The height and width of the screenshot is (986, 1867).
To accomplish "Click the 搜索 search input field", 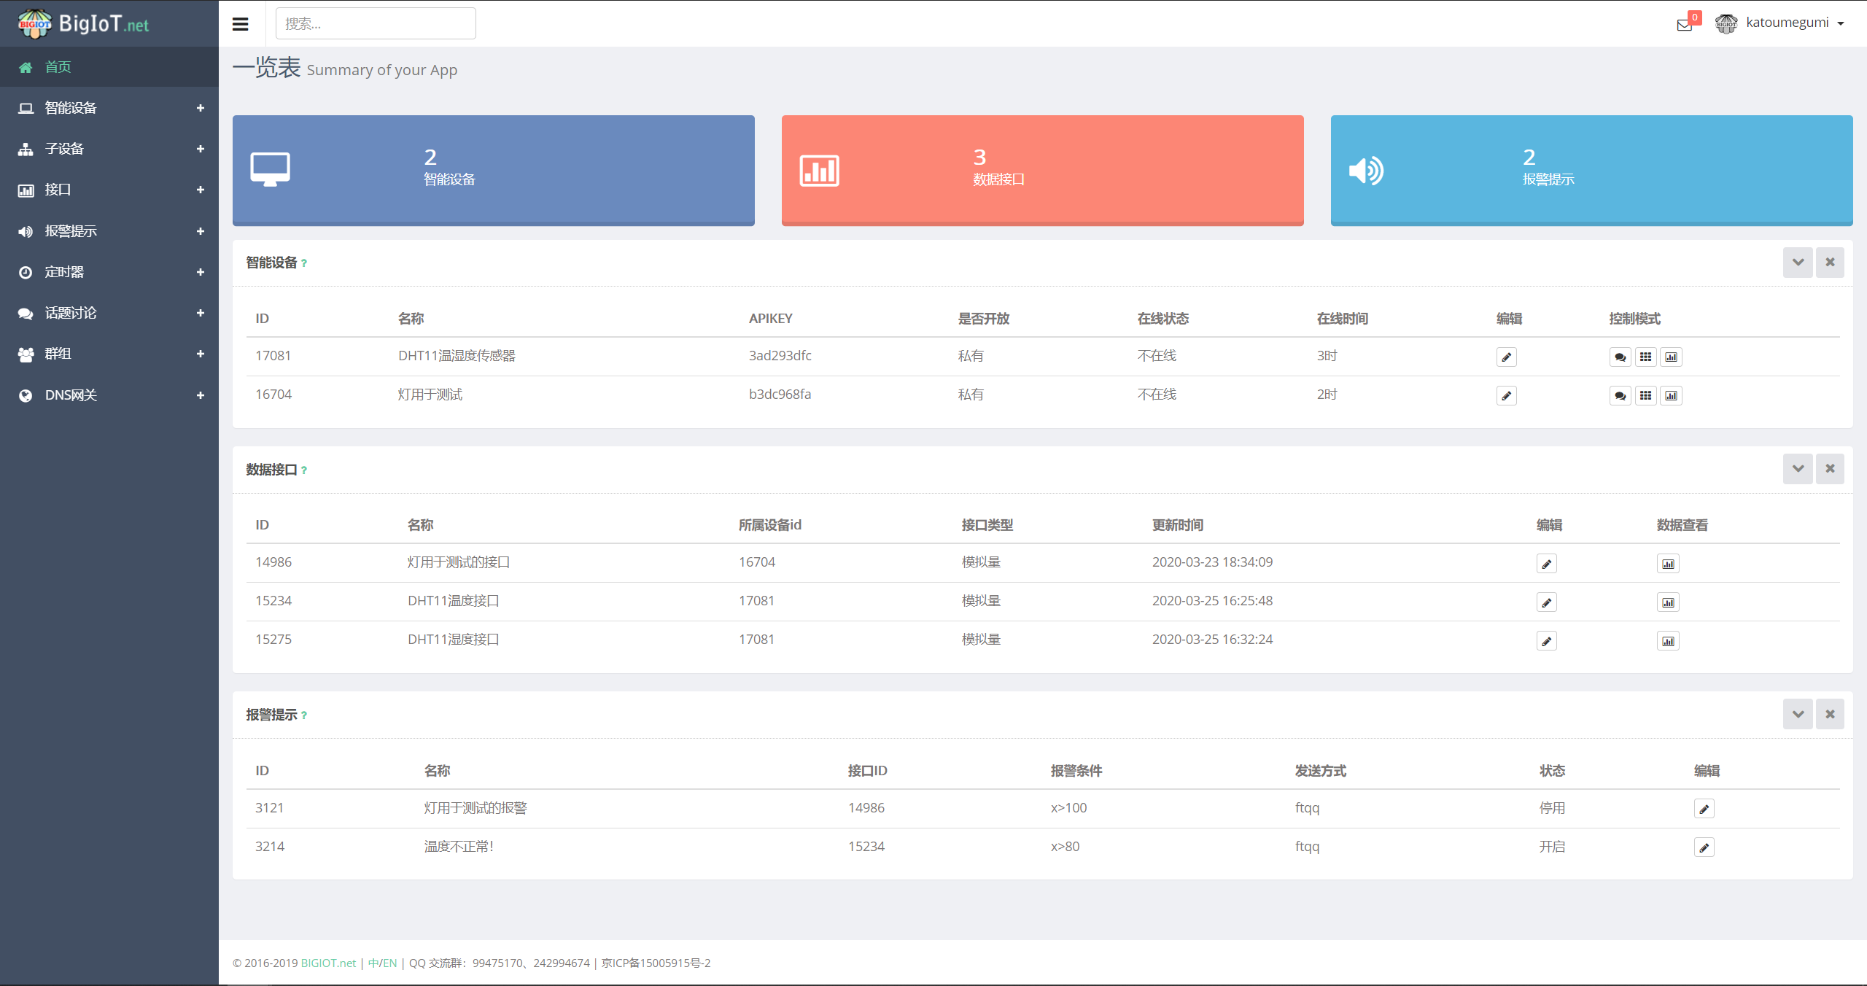I will (x=376, y=24).
